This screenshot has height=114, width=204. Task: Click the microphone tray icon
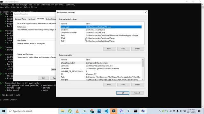178,111
